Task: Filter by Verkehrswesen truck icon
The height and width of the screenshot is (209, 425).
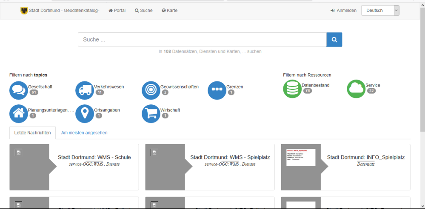Action: (85, 90)
